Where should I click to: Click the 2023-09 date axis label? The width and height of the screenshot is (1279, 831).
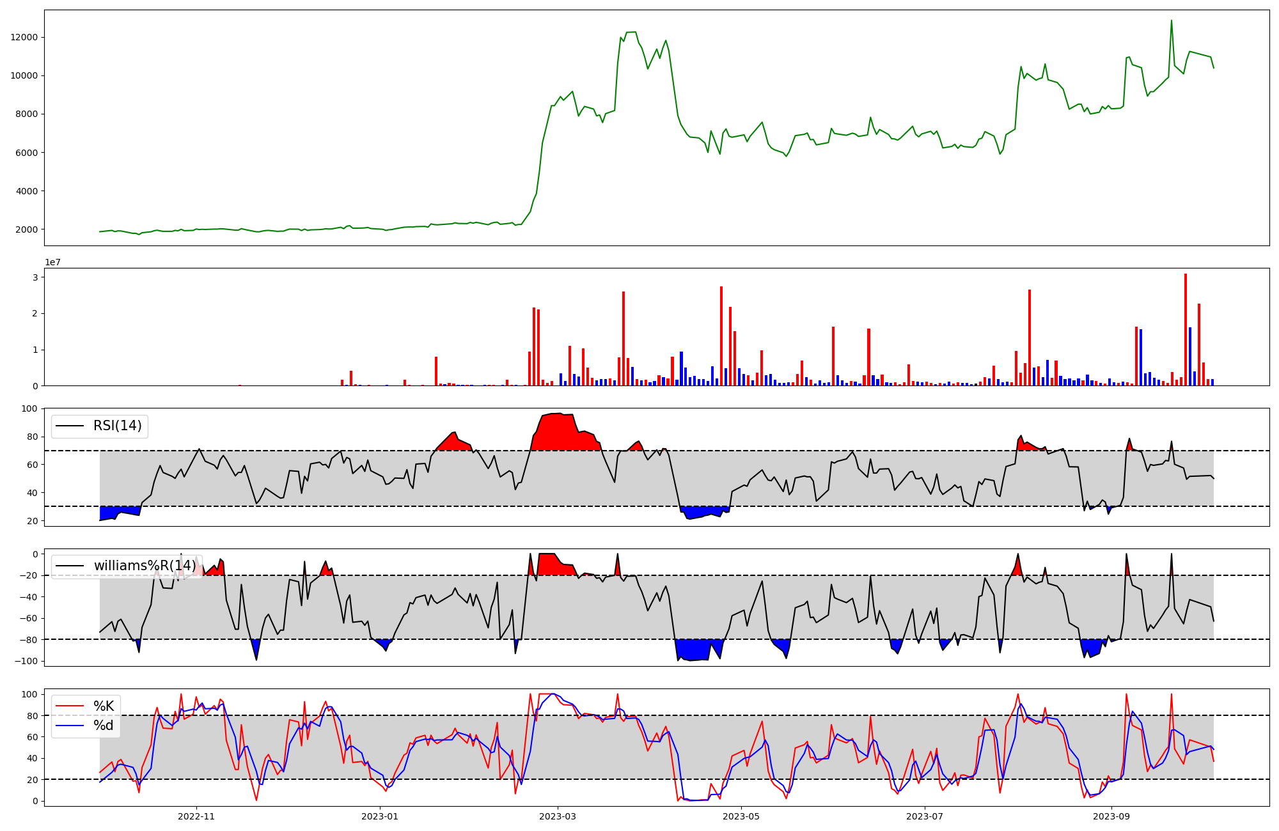(1111, 816)
